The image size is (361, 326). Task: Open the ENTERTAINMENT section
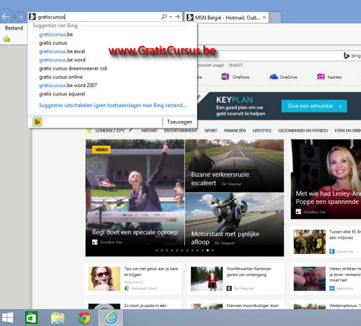click(x=180, y=131)
